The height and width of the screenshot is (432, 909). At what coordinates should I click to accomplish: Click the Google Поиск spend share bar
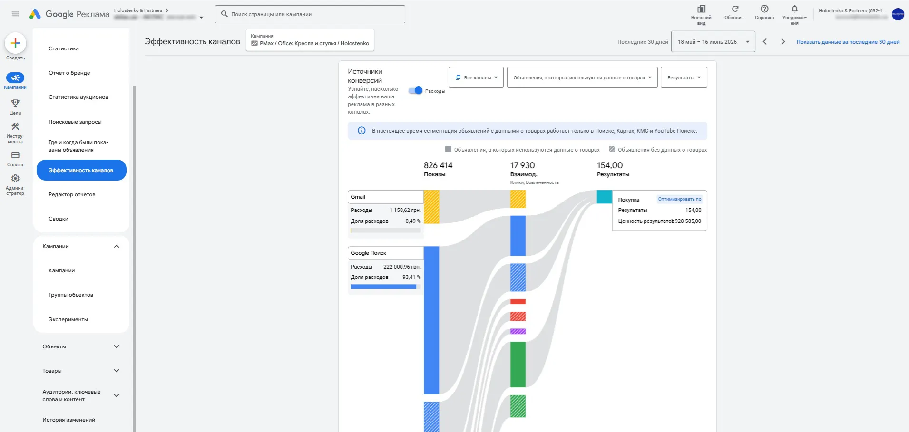(386, 287)
